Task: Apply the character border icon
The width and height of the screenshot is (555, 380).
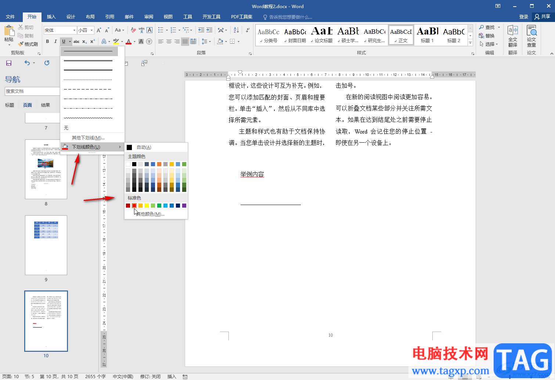Action: tap(149, 30)
